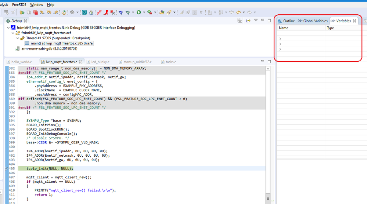The image size is (367, 204).
Task: Collapse the frdmk64f_lwip_mqtt_freertos.axf tree node
Action: pos(13,33)
